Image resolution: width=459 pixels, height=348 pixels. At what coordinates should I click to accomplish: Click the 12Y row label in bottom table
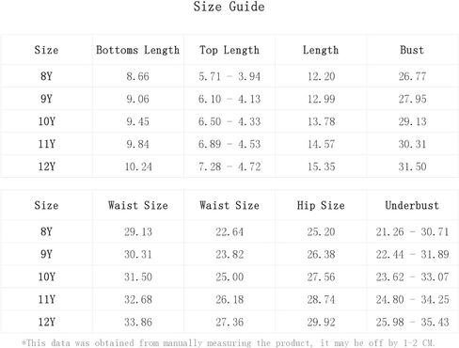[x=47, y=322]
